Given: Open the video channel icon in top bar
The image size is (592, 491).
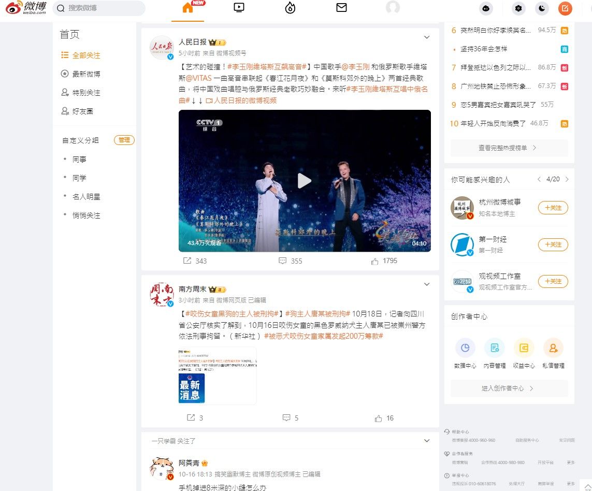Looking at the screenshot, I should [239, 8].
